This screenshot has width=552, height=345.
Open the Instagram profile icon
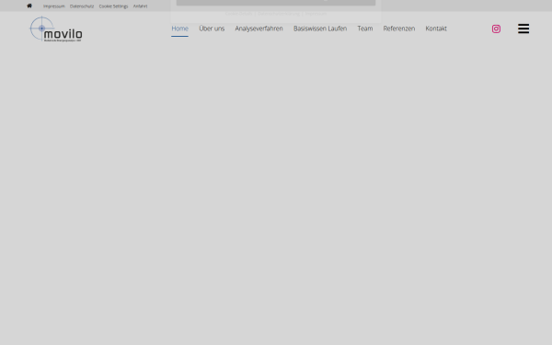pos(496,29)
